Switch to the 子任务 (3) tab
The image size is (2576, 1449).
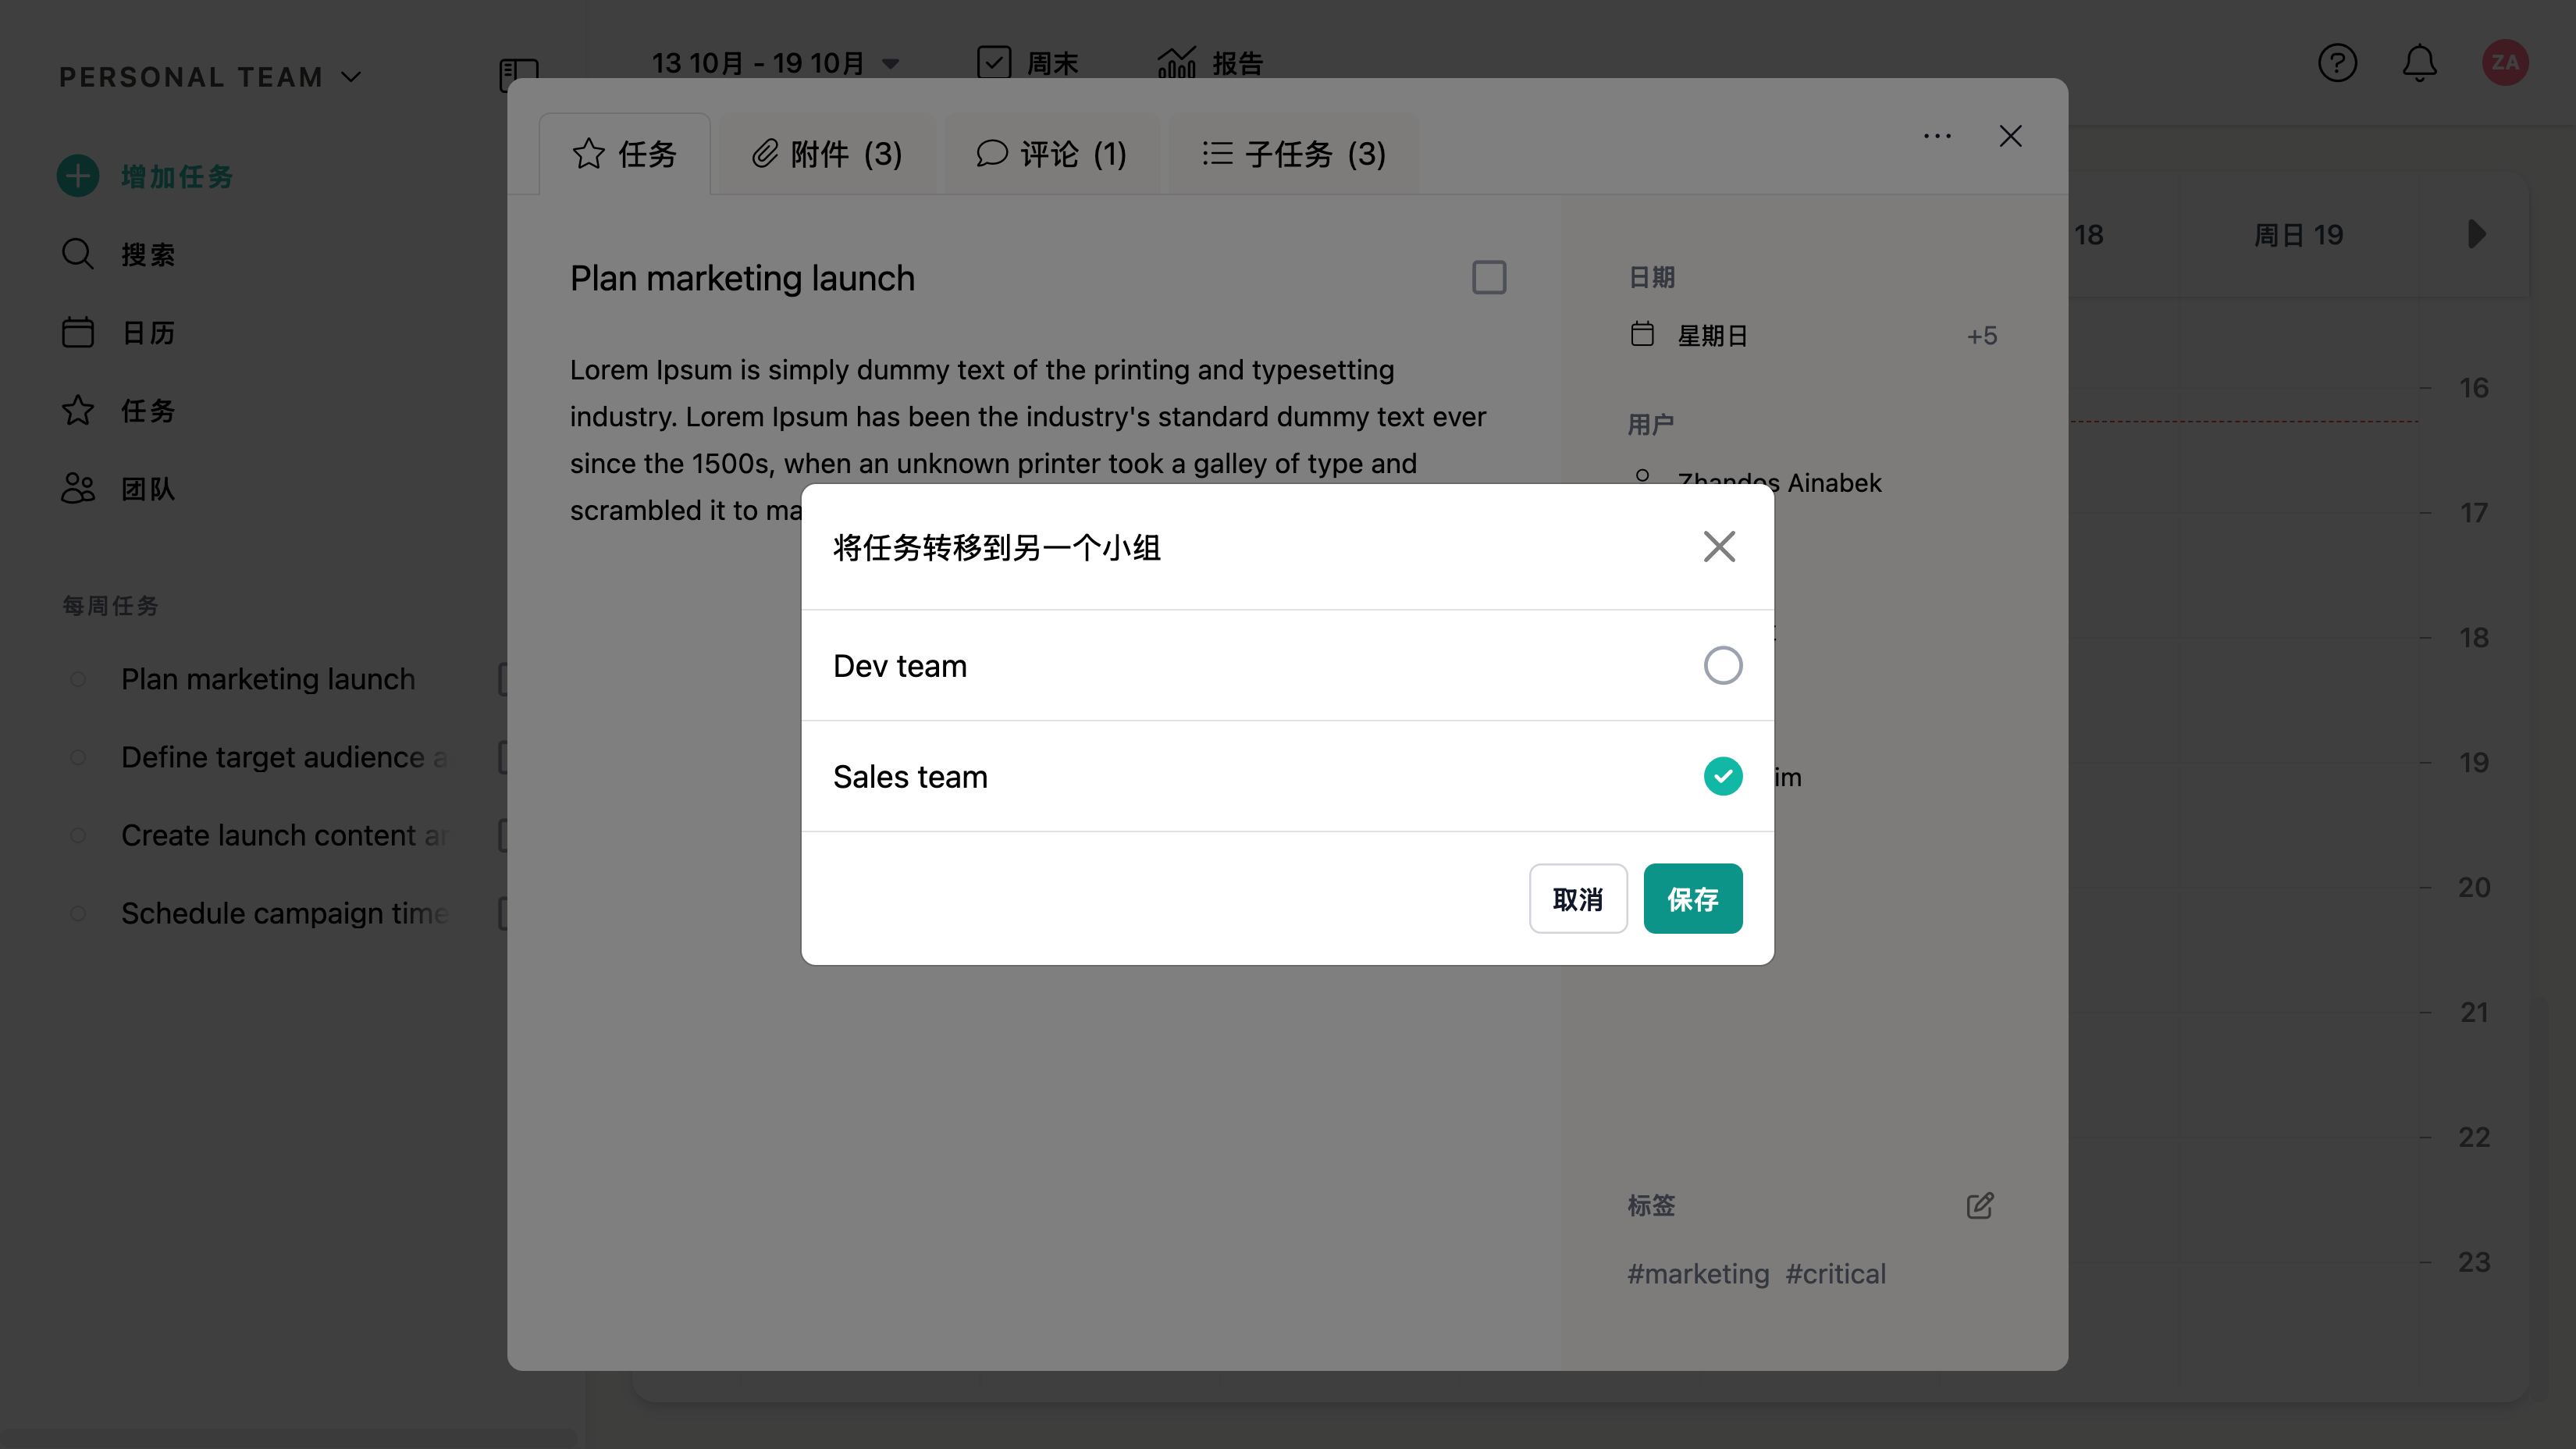[1293, 154]
